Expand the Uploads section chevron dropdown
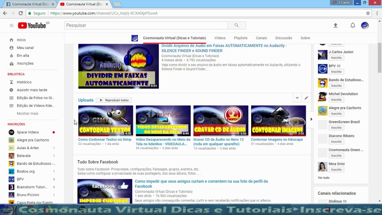The width and height of the screenshot is (382, 215). coord(297,98)
